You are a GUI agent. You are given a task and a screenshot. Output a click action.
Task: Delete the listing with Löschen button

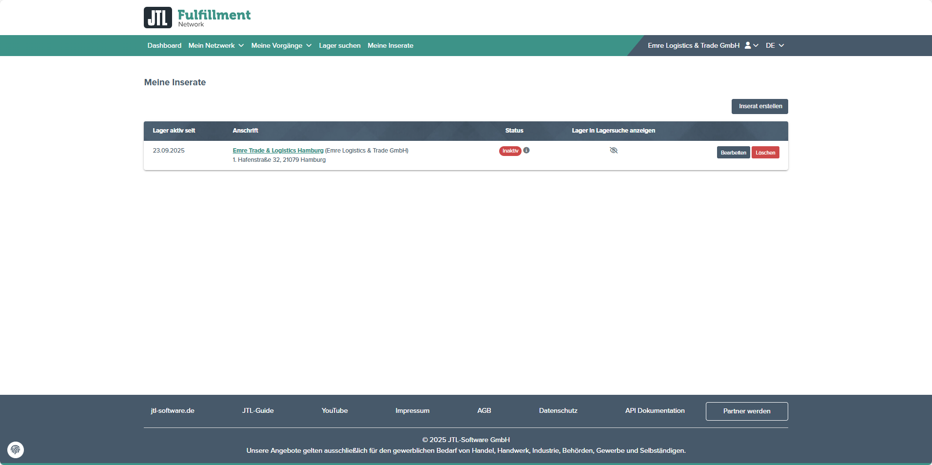pyautogui.click(x=765, y=153)
